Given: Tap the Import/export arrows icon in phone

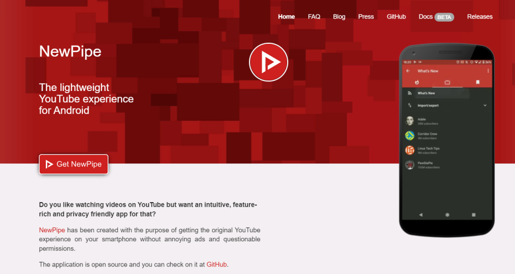Looking at the screenshot, I should pyautogui.click(x=409, y=106).
